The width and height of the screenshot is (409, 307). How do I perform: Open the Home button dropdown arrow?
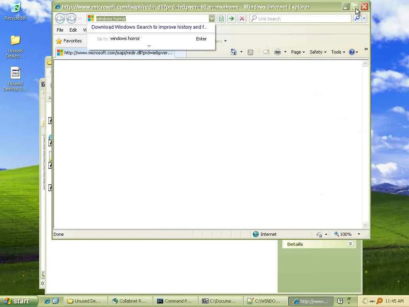(241, 52)
